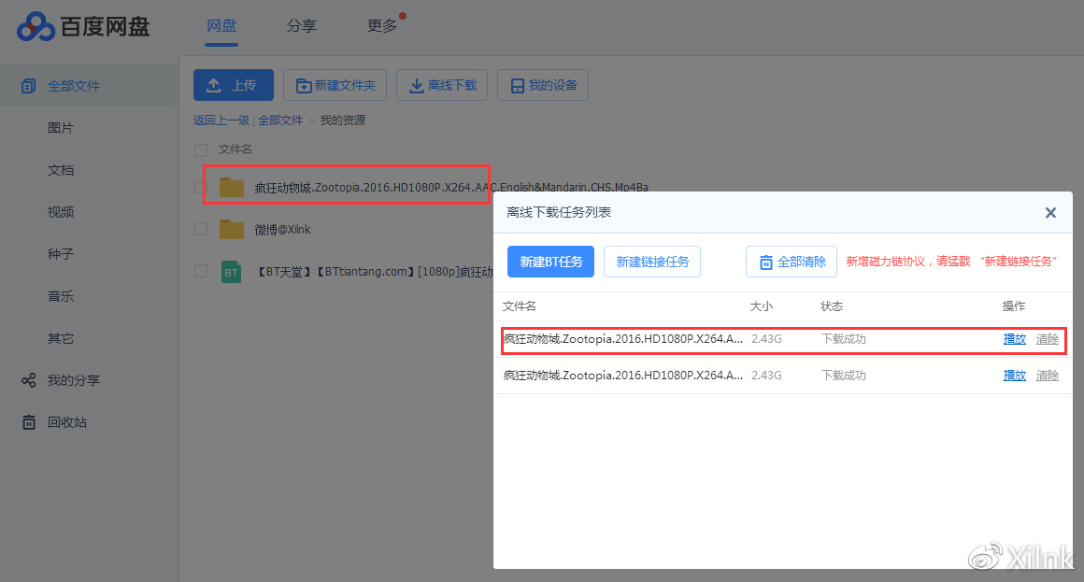
Task: Select 视频 in the sidebar
Action: click(60, 212)
